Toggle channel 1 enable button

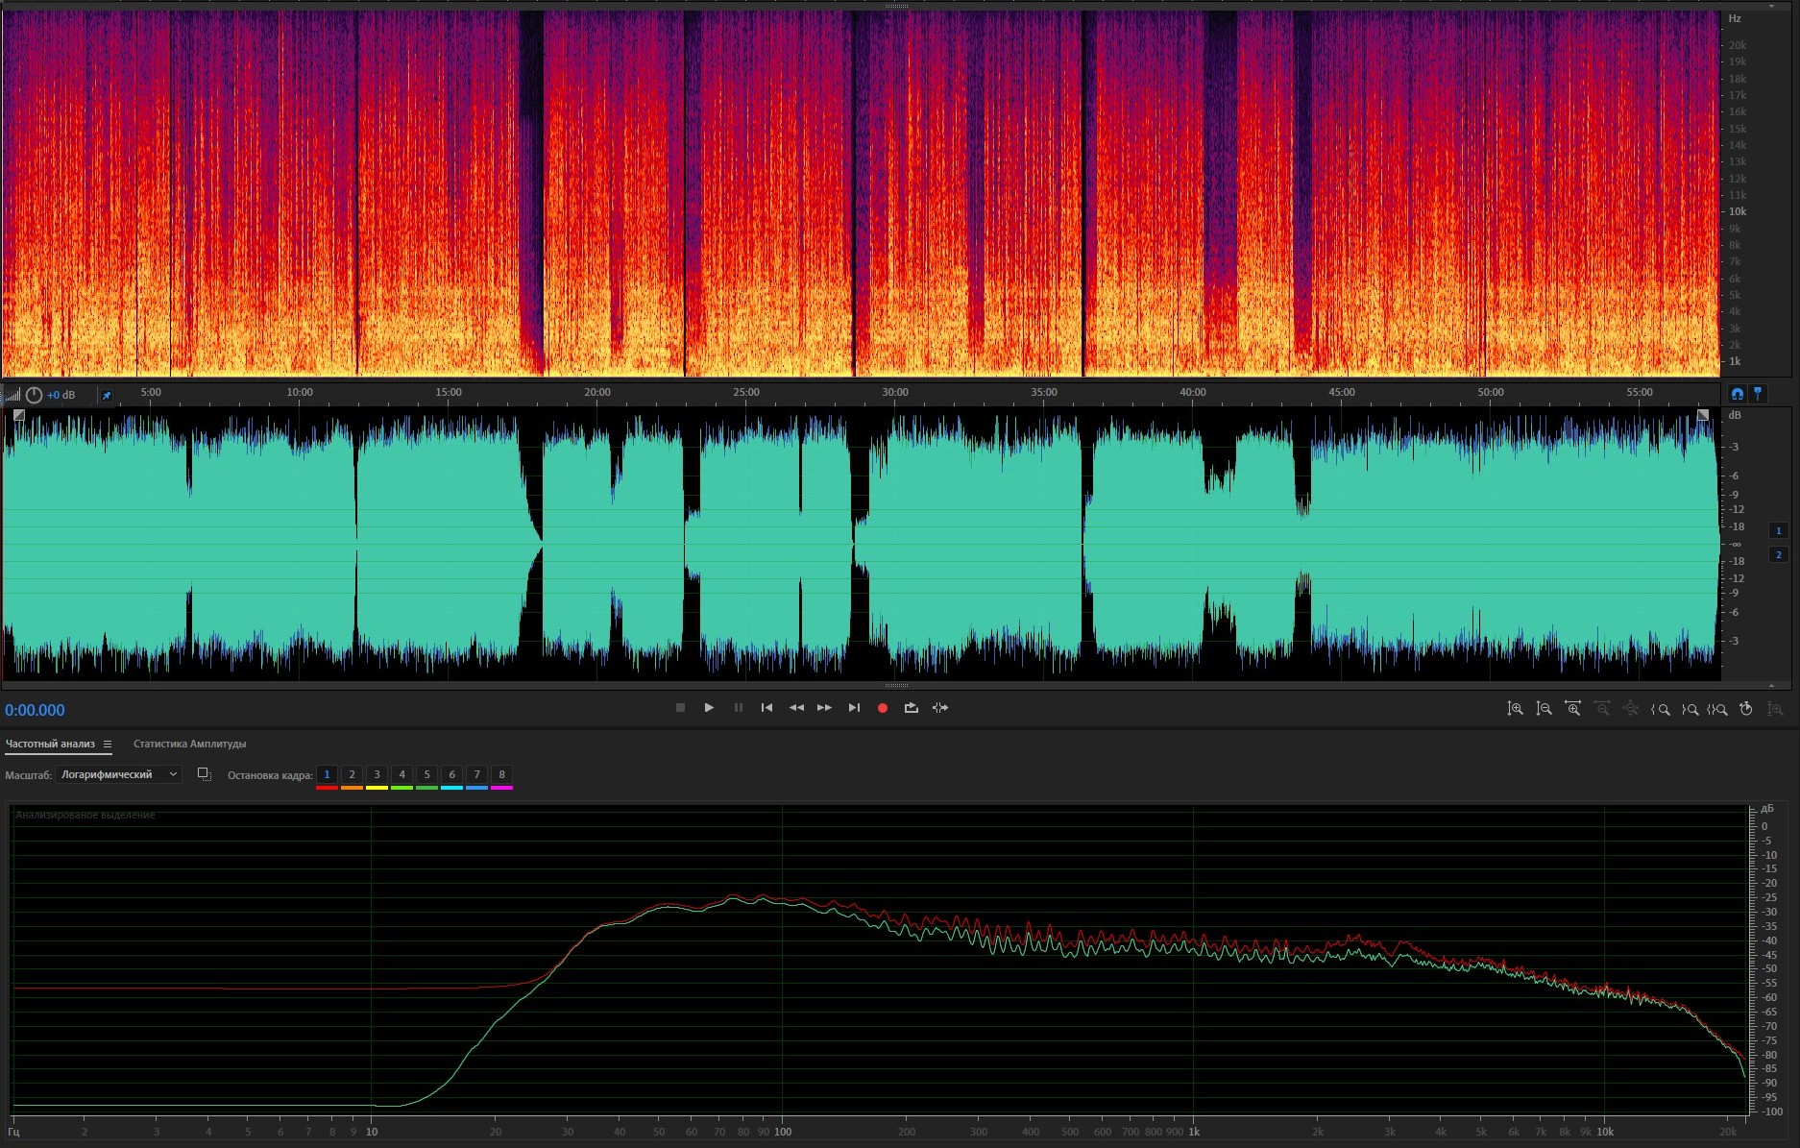[1778, 530]
